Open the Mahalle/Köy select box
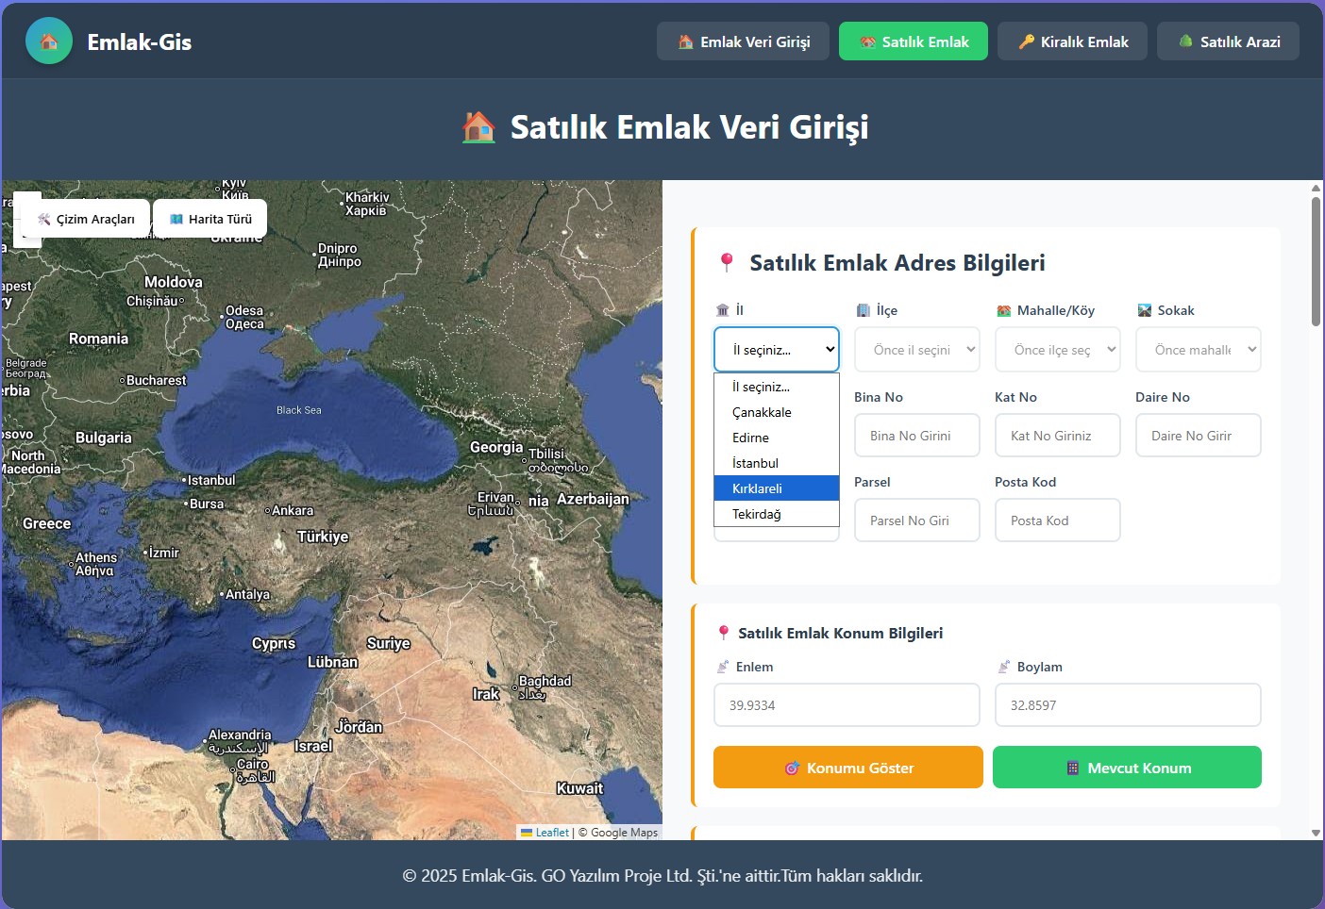This screenshot has height=909, width=1325. [1057, 350]
